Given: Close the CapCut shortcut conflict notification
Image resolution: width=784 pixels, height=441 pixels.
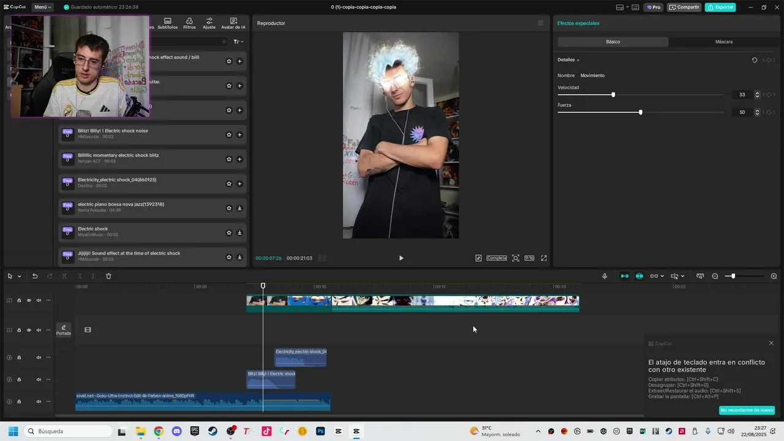Looking at the screenshot, I should point(771,343).
